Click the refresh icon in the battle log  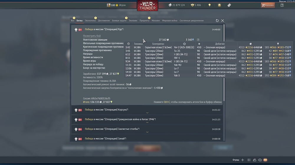pos(217,21)
